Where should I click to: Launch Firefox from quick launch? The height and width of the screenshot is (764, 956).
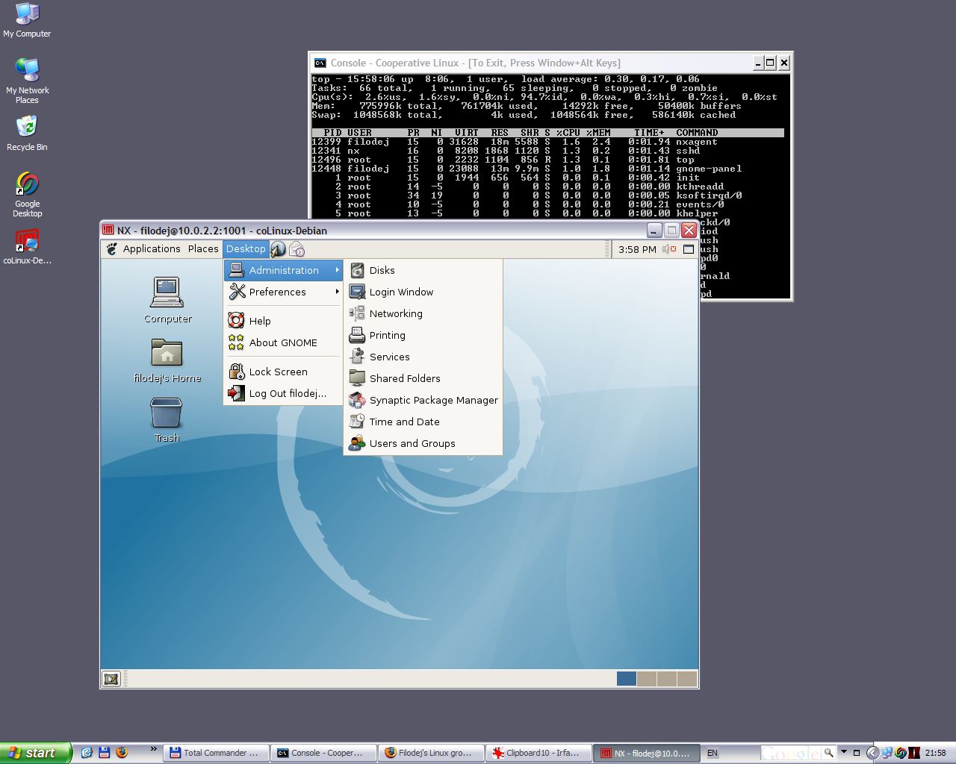122,753
